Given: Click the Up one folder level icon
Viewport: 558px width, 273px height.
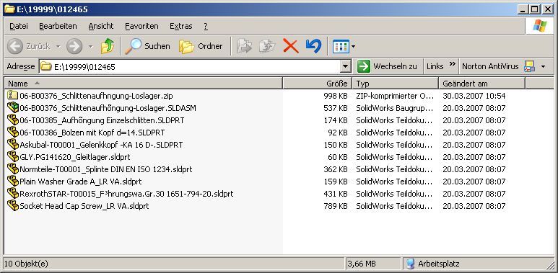Looking at the screenshot, I should tap(108, 46).
